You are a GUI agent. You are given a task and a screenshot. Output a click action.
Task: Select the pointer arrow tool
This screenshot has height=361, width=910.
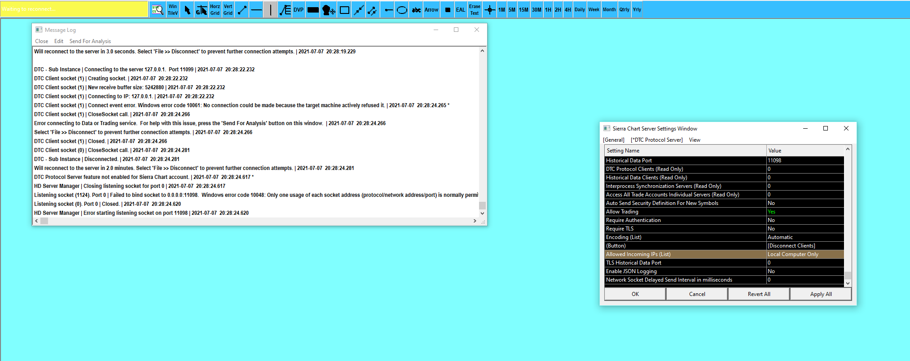click(187, 9)
